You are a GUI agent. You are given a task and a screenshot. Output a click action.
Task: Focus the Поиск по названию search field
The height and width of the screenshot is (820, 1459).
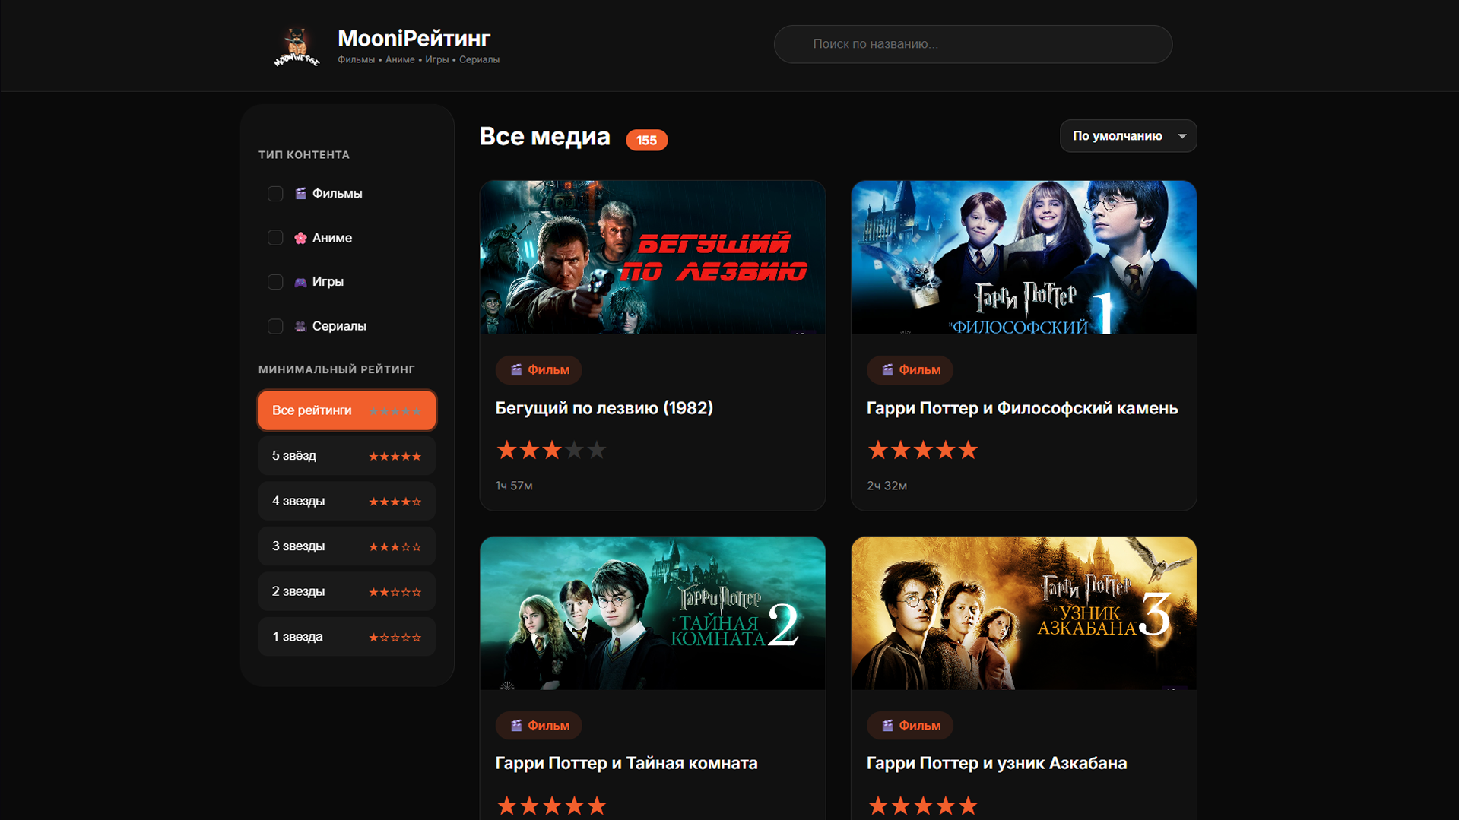972,44
